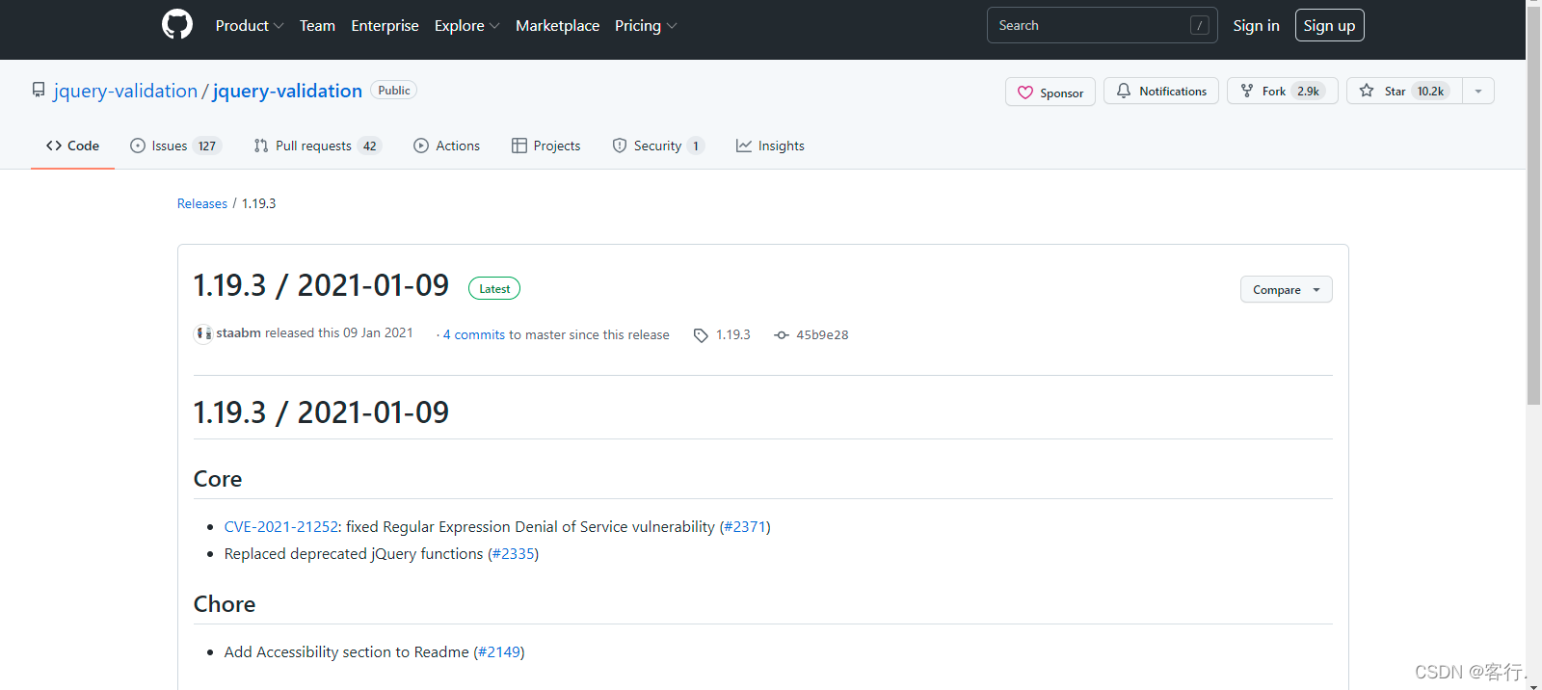Open the Compare dropdown

(1287, 289)
